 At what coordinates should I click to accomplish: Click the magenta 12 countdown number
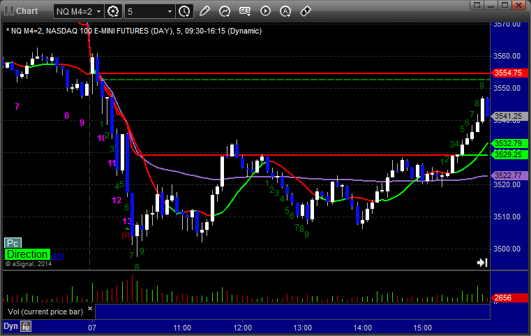coord(117,200)
